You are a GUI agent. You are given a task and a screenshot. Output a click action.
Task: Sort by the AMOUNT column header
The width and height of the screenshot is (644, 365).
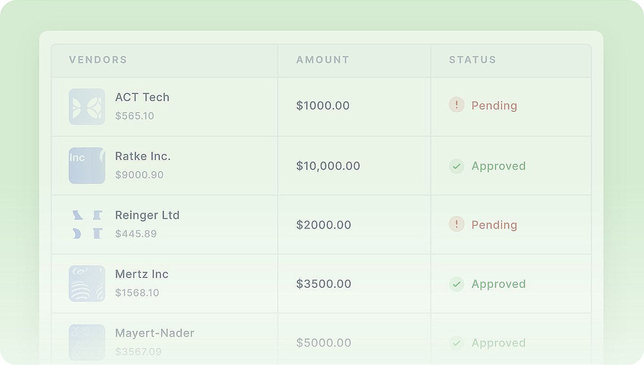coord(322,59)
